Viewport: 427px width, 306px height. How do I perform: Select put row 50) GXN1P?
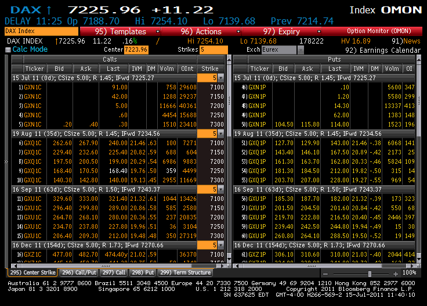[324, 124]
